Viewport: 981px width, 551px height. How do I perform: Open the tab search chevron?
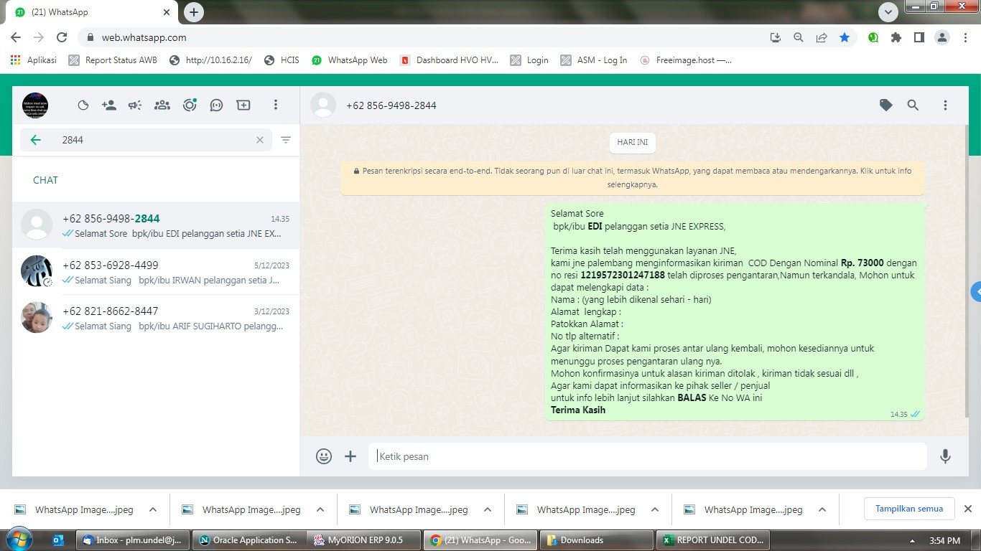[888, 12]
